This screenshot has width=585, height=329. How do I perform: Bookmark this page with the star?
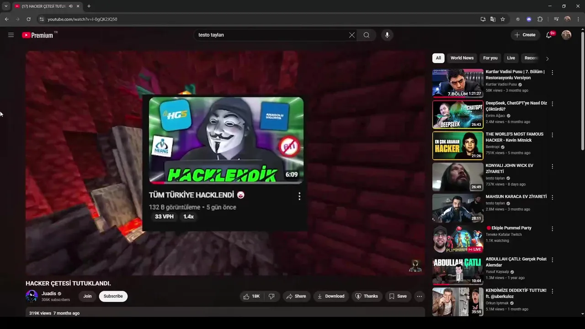503,19
